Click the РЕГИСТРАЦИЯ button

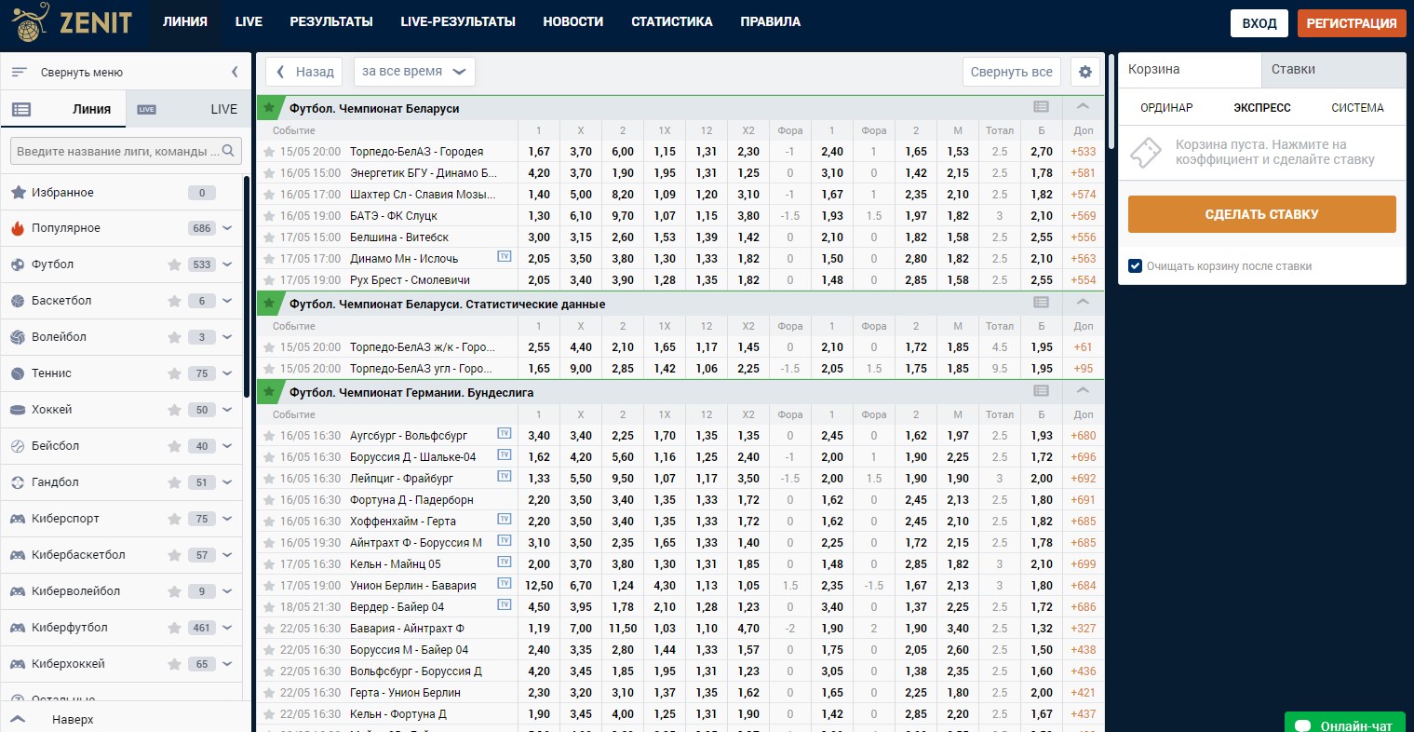(x=1351, y=23)
